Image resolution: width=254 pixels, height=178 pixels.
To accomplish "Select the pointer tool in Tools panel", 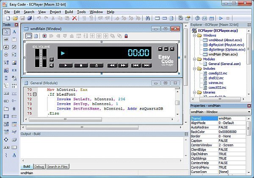I will (6, 32).
